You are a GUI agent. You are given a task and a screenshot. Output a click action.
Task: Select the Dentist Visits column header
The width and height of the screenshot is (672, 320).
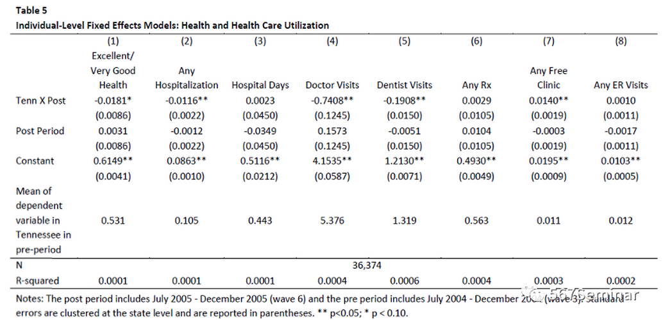point(404,85)
